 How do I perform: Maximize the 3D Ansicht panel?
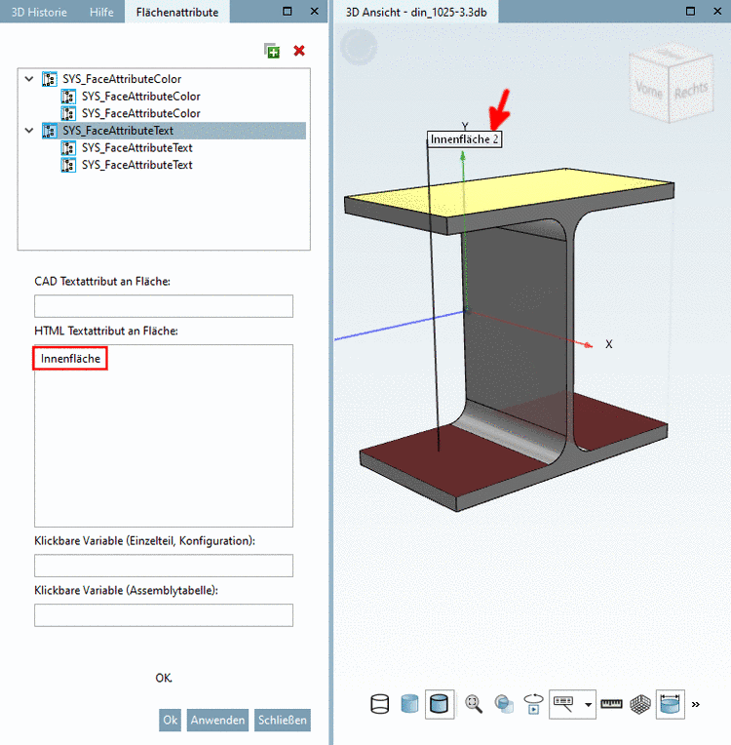point(691,11)
